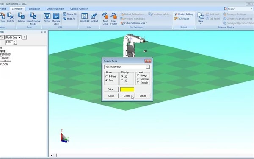This screenshot has height=159, width=254.
Task: Click Create button in Reach Area dialog
Action: coord(143,96)
